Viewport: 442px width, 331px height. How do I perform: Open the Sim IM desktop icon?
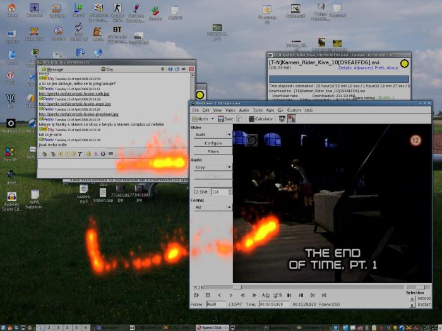[10, 154]
